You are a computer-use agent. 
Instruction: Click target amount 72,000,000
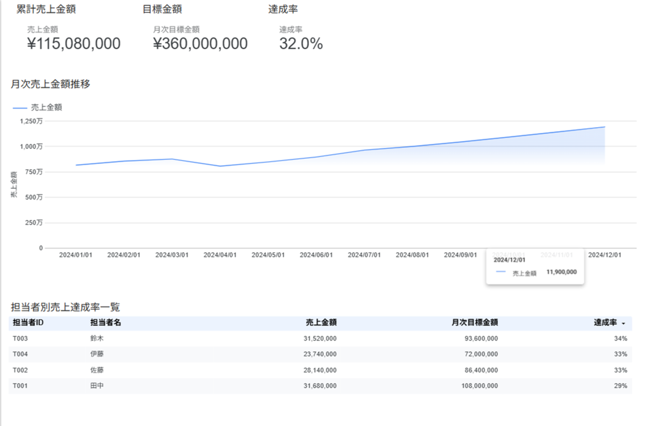tap(481, 354)
